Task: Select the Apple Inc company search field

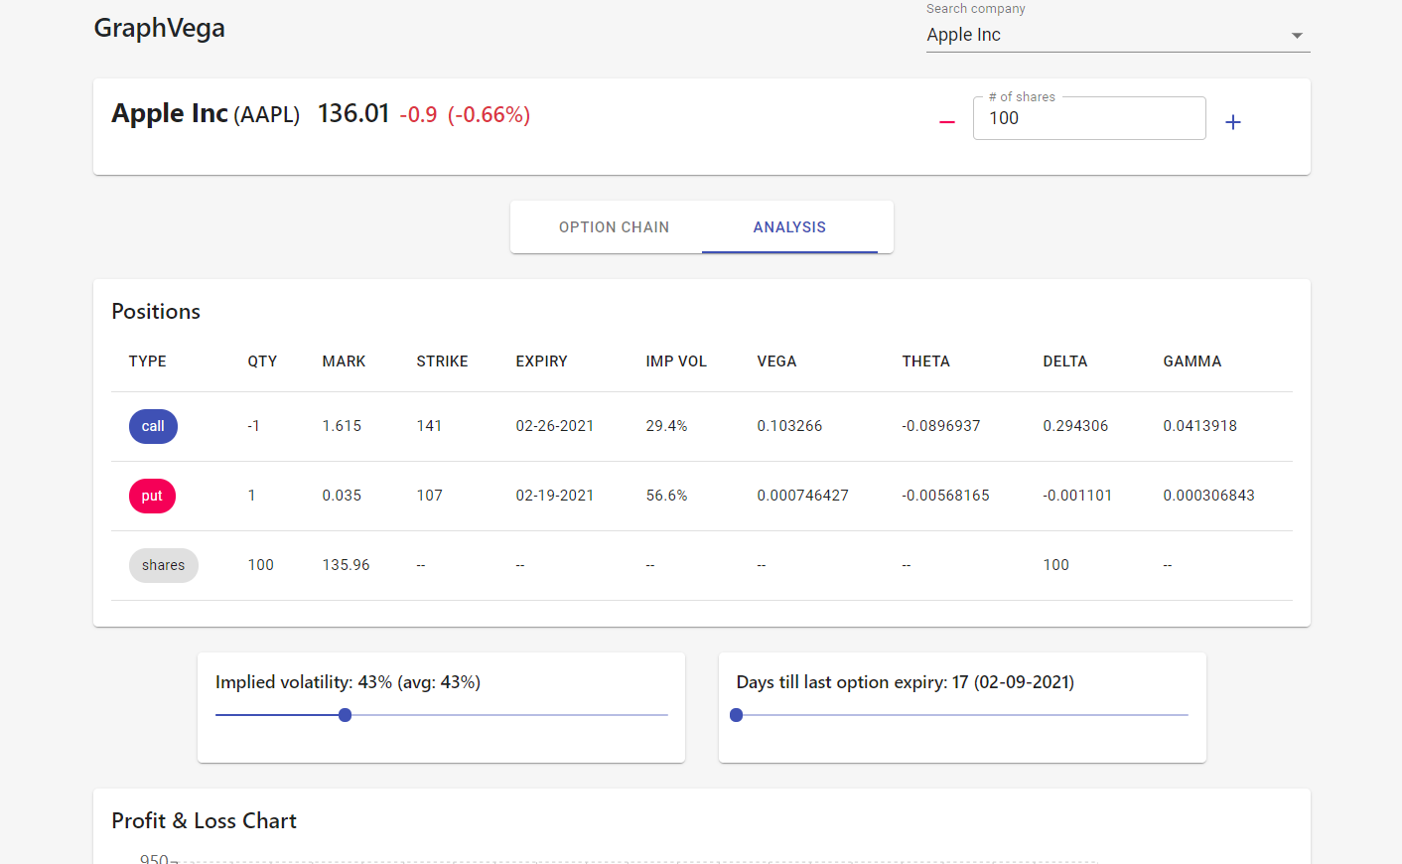Action: coord(1102,36)
